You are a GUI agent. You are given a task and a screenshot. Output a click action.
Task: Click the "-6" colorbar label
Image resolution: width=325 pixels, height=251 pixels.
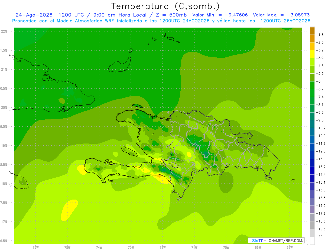coord(318,82)
